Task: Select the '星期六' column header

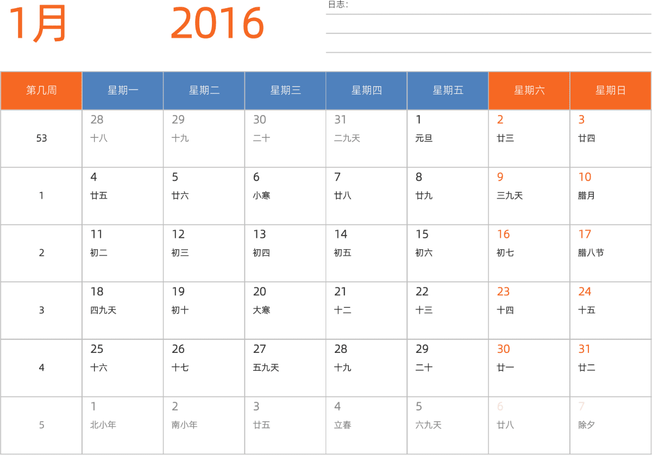Action: (529, 91)
